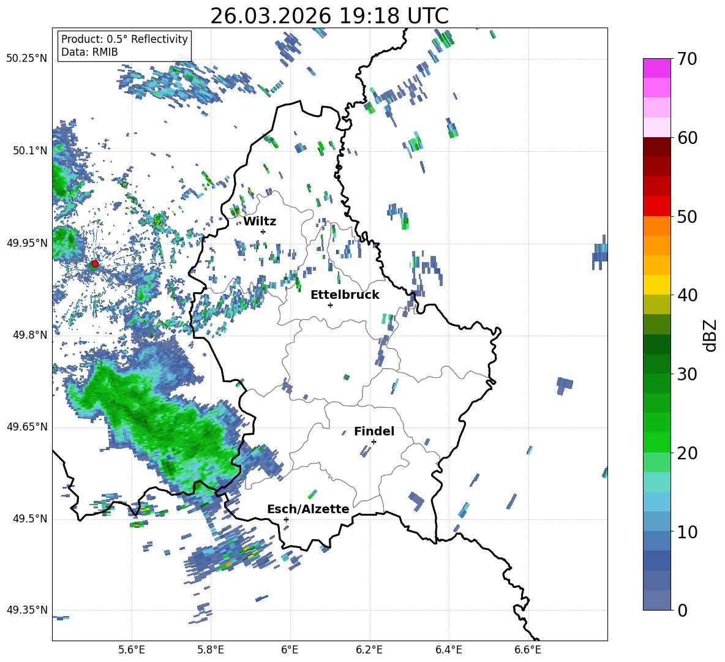Click the cross marker below Ettelbruck
725x662 pixels.
click(330, 305)
